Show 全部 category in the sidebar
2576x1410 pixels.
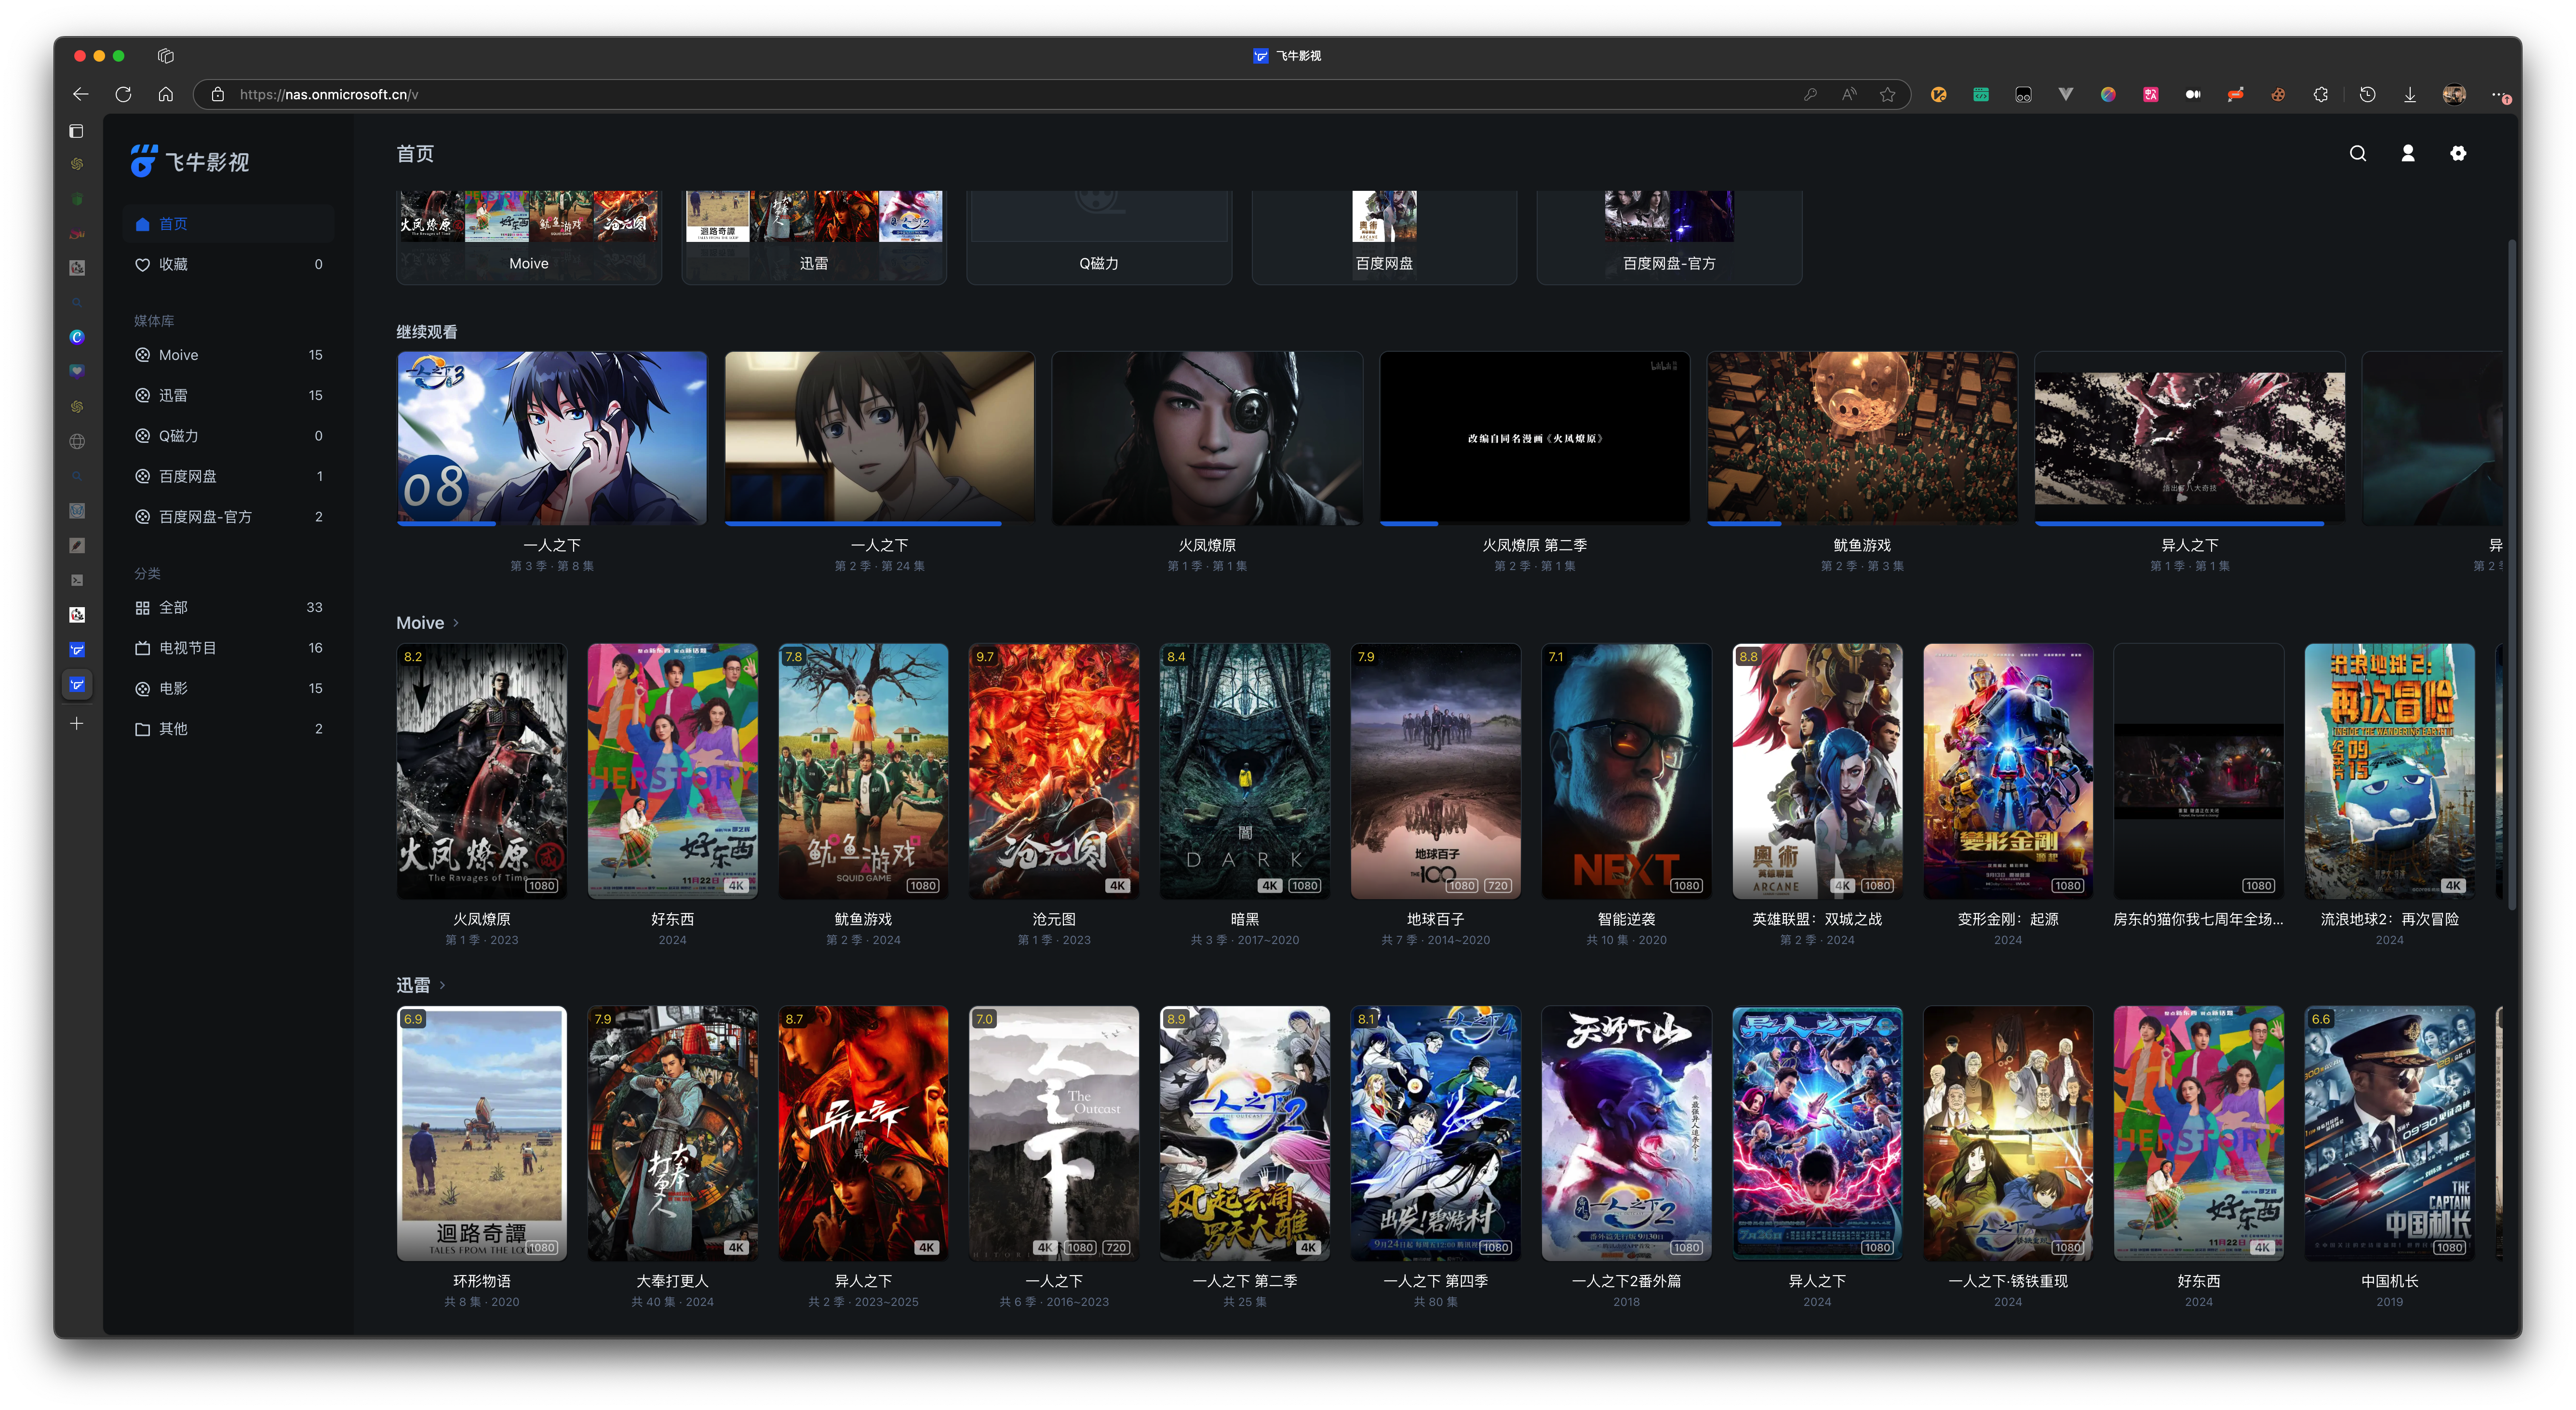[229, 607]
